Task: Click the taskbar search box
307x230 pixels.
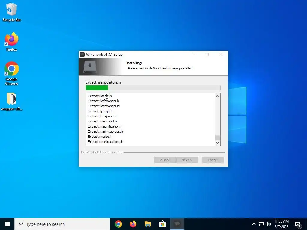Action: (x=62, y=224)
